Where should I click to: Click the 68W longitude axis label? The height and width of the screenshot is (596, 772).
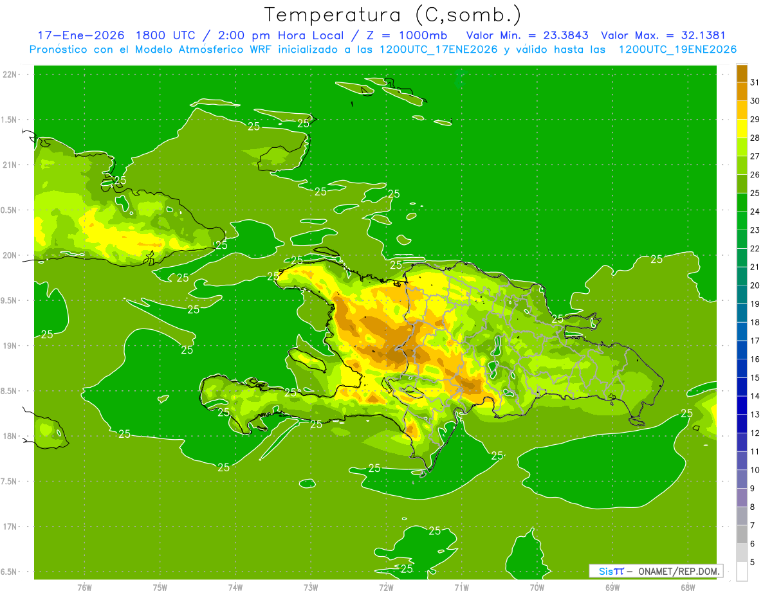[x=688, y=588]
